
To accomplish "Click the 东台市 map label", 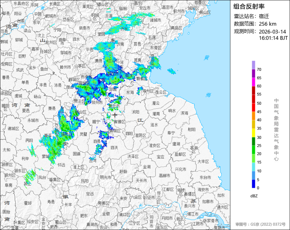I will [x=205, y=177].
